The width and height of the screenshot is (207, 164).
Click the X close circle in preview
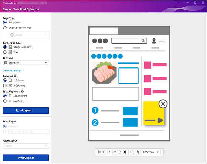pos(163,104)
